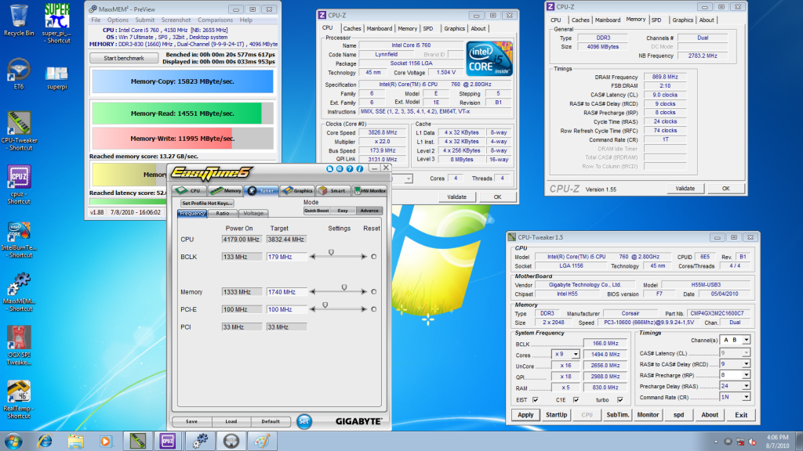This screenshot has width=803, height=451.
Task: Click the Memory target frequency field
Action: tap(286, 292)
